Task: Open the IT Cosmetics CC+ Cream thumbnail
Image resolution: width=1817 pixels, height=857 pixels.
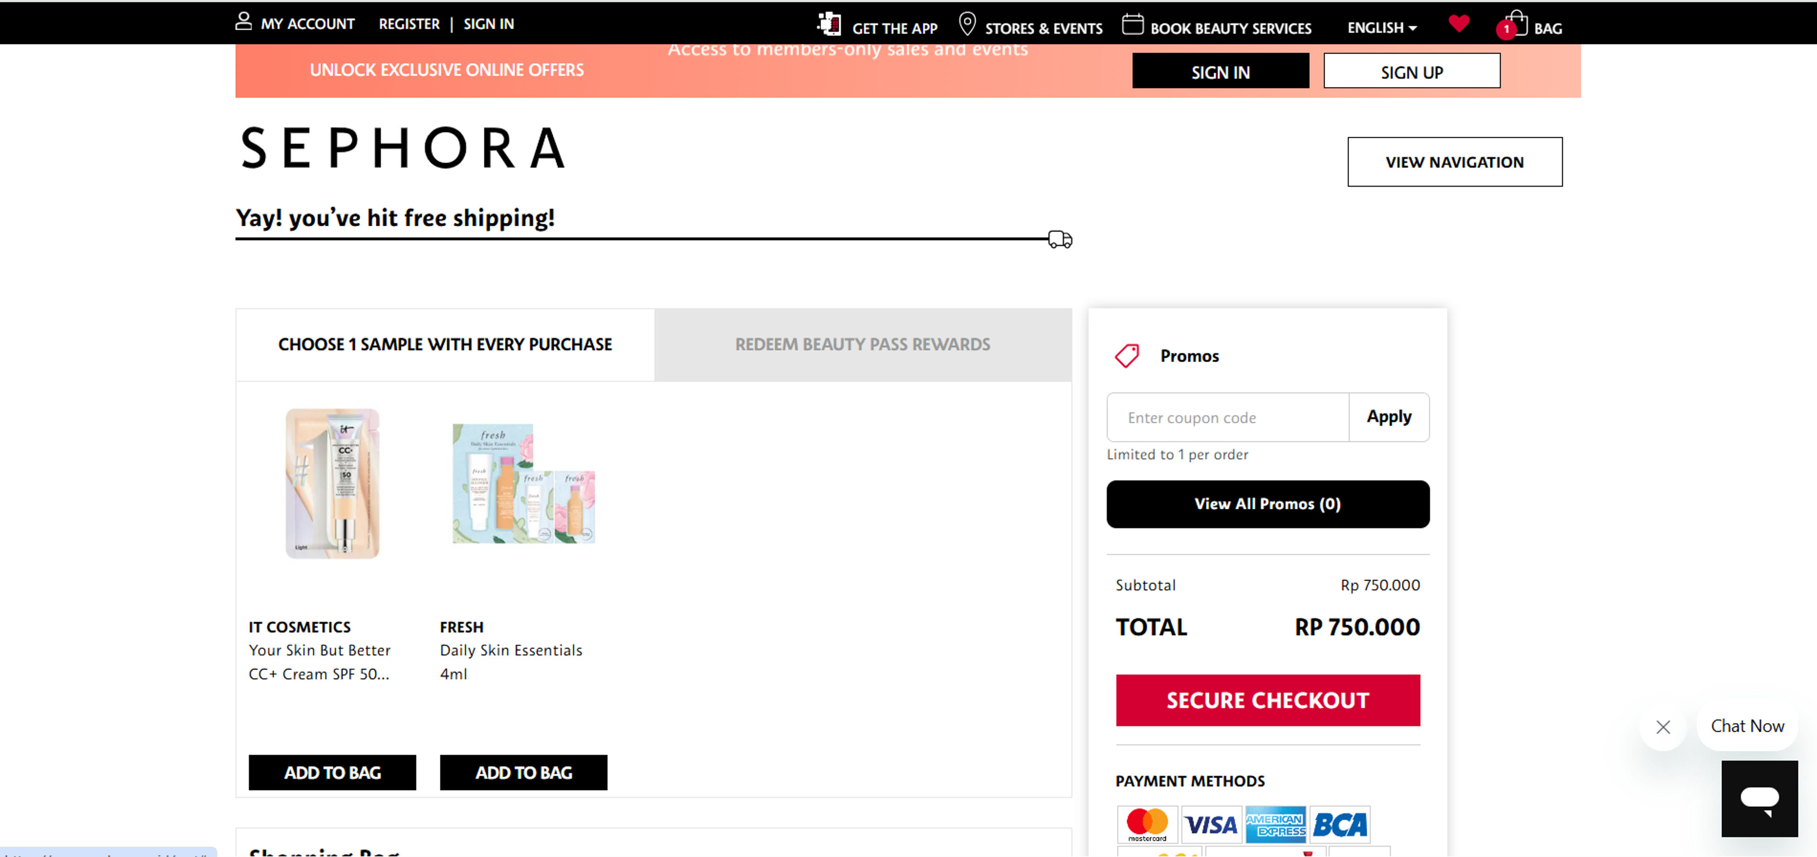Action: tap(332, 484)
